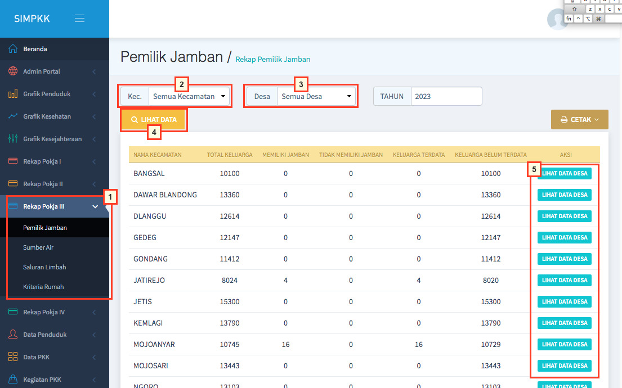The height and width of the screenshot is (388, 622).
Task: Click LIHAT DATA DESA for JATIREJO
Action: [564, 280]
